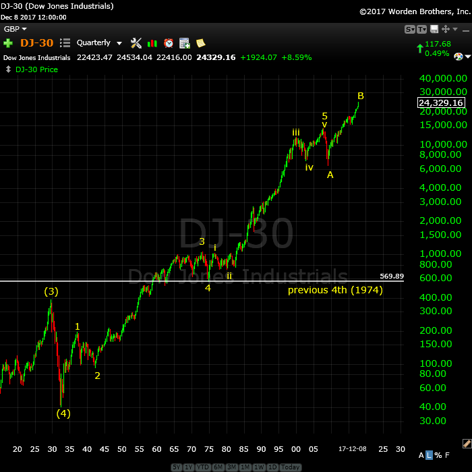The height and width of the screenshot is (472, 472).
Task: Click the 1,000.00 price axis label
Action: pos(440,254)
